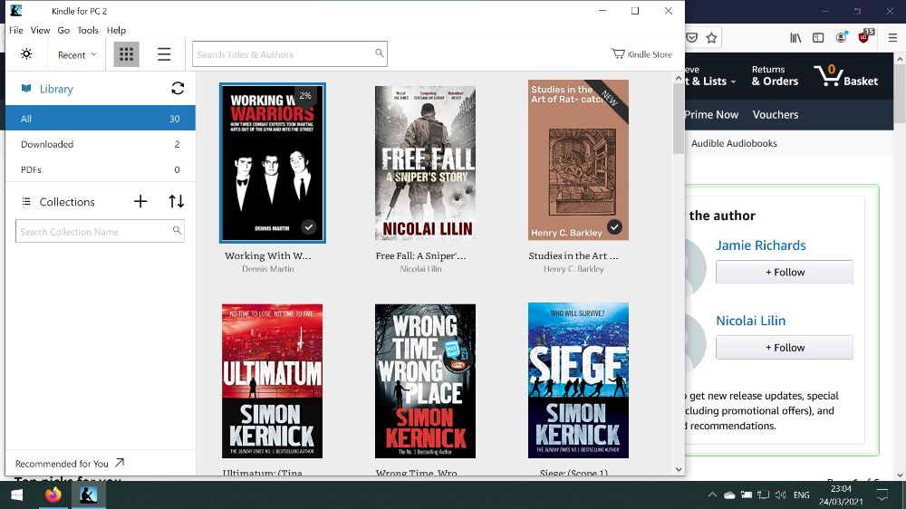Open Vouchers in browser navigation
This screenshot has width=906, height=509.
(x=776, y=114)
